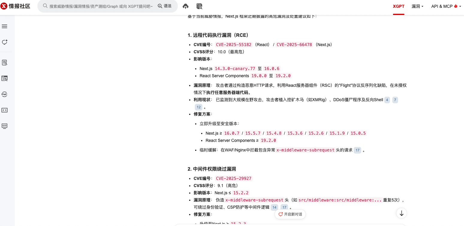Click the 开启新对话 button
464x226 pixels.
pyautogui.click(x=290, y=214)
